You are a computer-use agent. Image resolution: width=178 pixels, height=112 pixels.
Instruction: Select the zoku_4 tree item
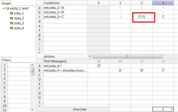(19, 28)
